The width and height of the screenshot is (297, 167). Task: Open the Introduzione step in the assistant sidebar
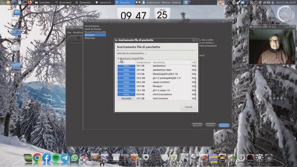pyautogui.click(x=92, y=26)
